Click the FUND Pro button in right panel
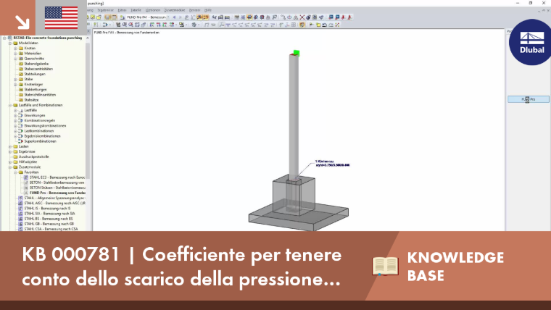551x310 pixels. click(528, 99)
